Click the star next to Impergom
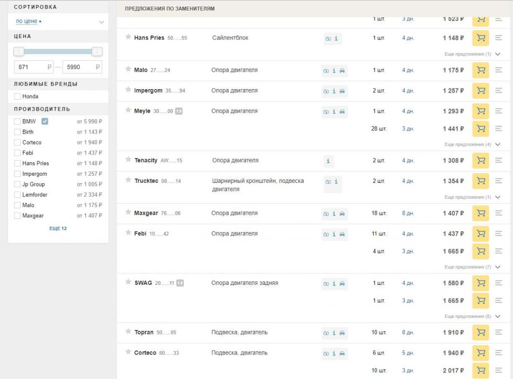Viewport: 513px width, 379px height. pos(128,90)
